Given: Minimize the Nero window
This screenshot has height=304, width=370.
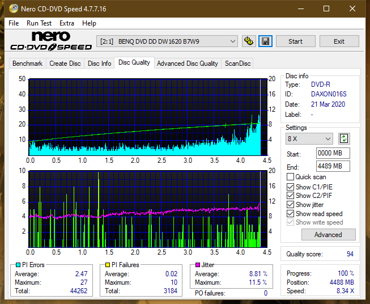Looking at the screenshot, I should pyautogui.click(x=301, y=9).
